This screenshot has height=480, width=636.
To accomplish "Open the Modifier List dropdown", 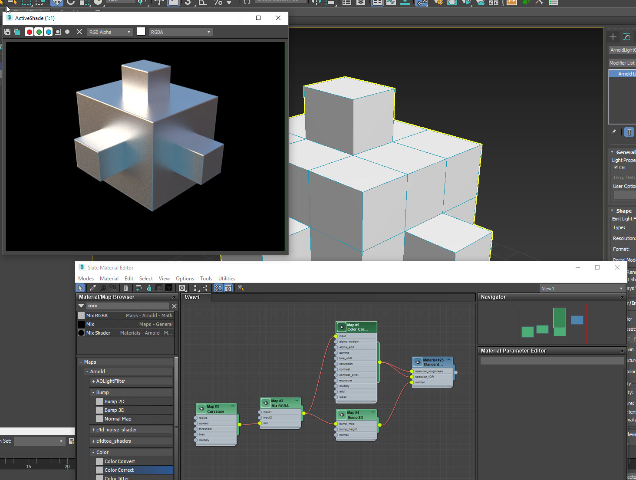I will coord(622,63).
